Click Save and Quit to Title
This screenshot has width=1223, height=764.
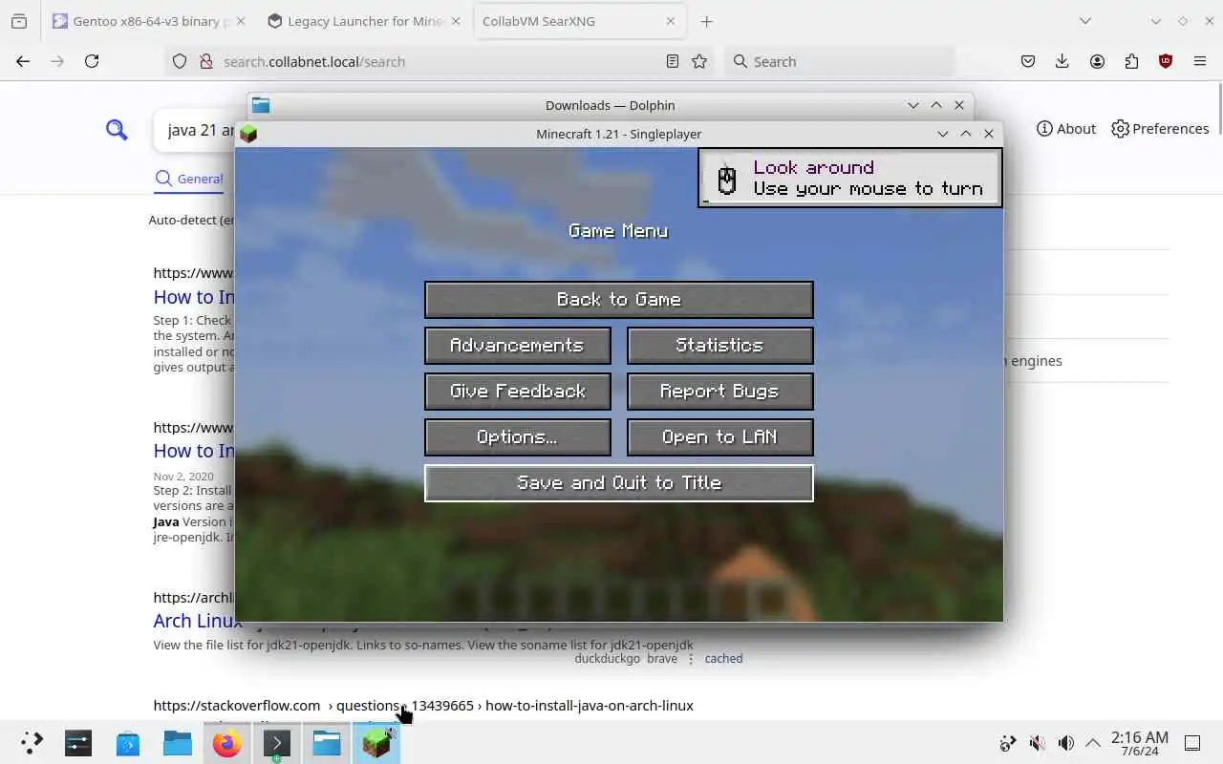(618, 483)
